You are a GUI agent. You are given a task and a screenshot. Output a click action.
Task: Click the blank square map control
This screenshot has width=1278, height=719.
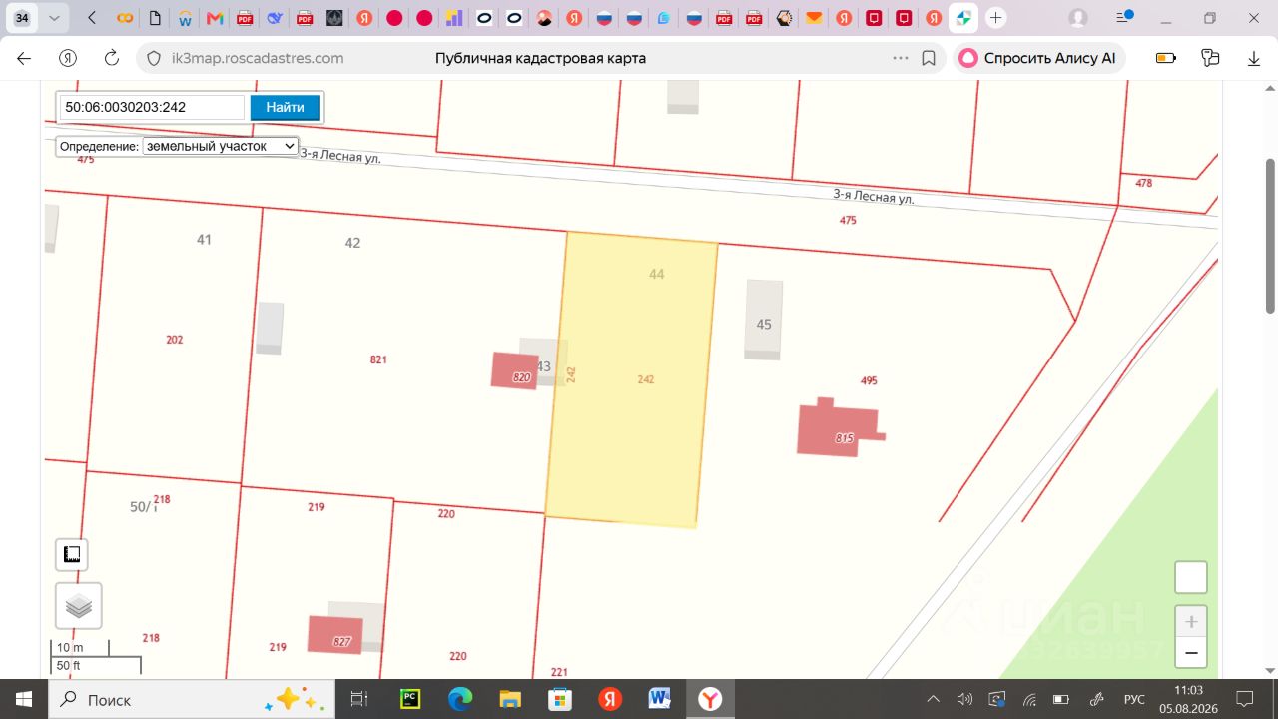coord(1191,577)
